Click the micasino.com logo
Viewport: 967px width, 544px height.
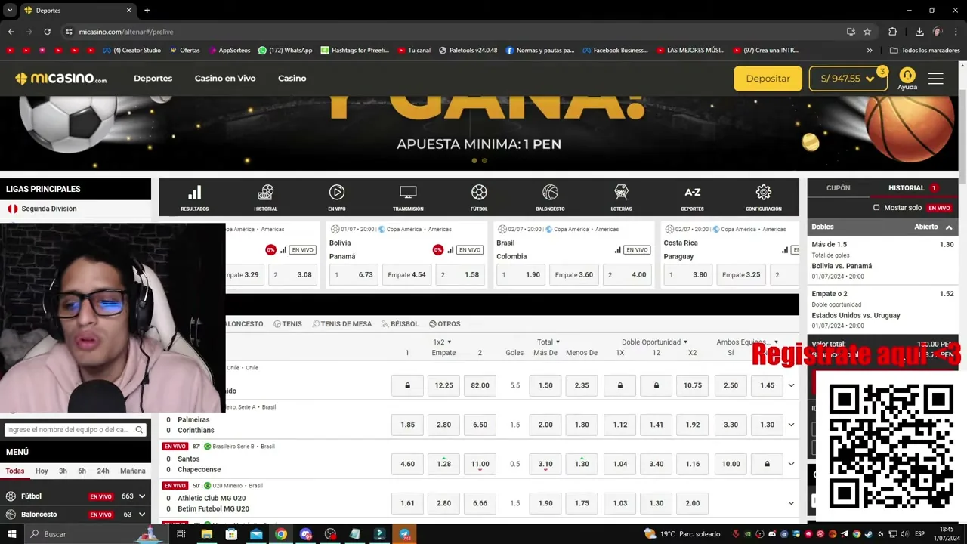pos(60,79)
